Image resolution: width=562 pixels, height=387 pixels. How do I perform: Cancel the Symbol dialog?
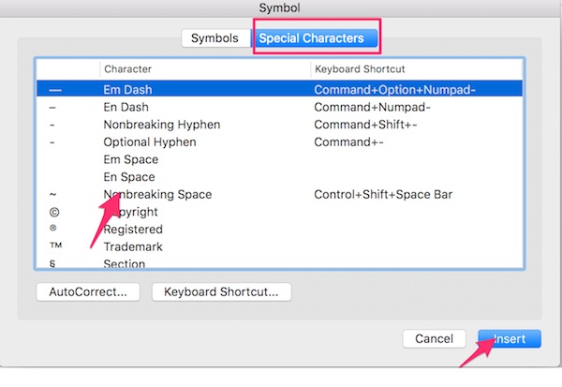(x=434, y=338)
